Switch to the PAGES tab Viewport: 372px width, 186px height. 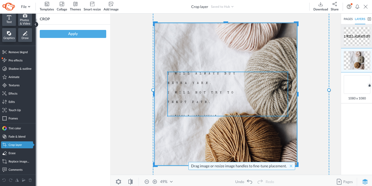click(x=348, y=19)
